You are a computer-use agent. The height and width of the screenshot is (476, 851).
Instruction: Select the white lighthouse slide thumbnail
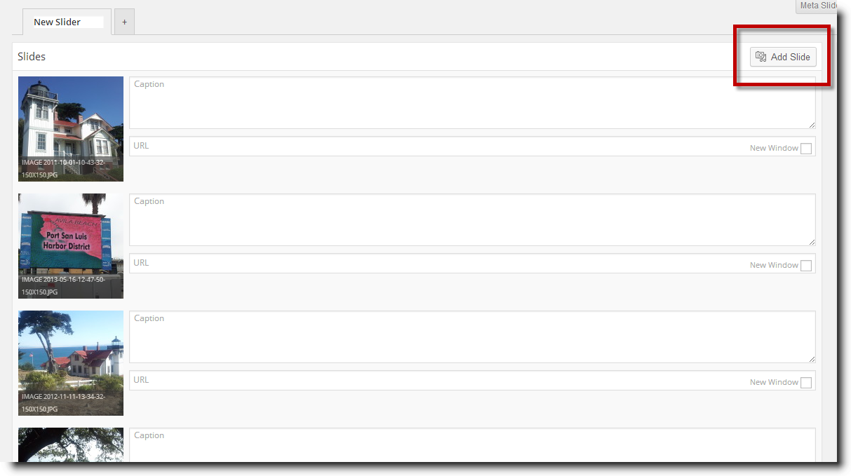pyautogui.click(x=71, y=129)
